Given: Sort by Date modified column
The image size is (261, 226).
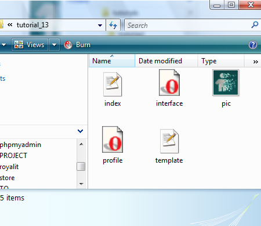Looking at the screenshot, I should [166, 61].
